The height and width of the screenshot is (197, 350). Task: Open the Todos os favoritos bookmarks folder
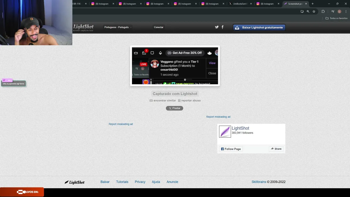[336, 18]
